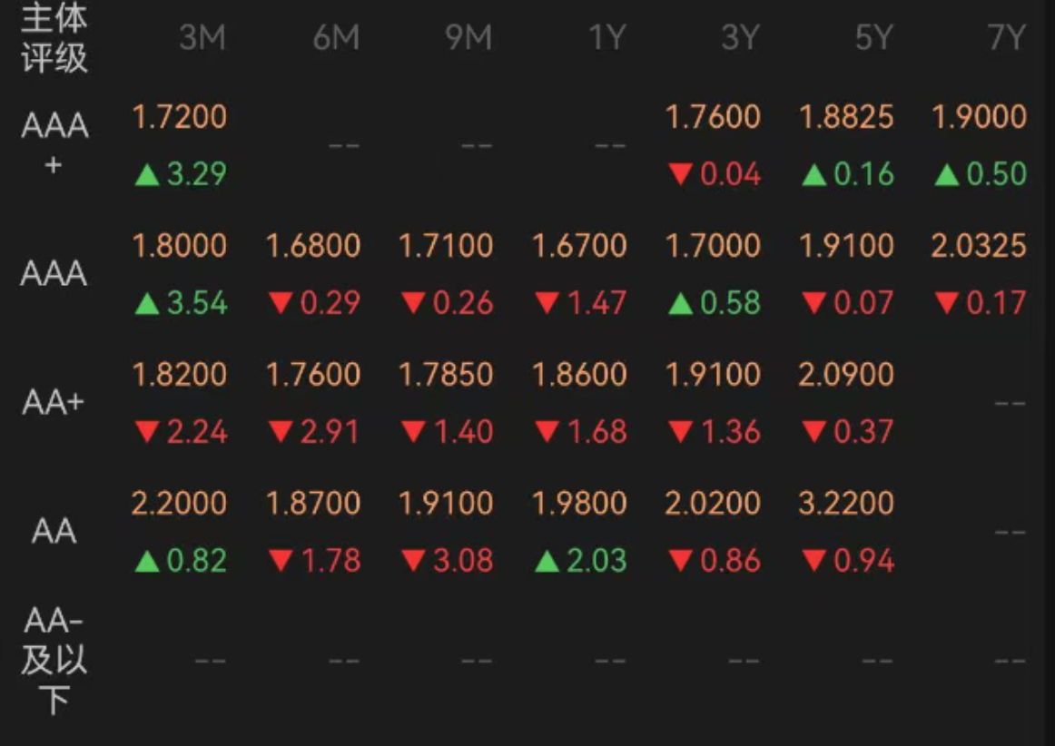Click the 1.7850 yield value
The width and height of the screenshot is (1055, 746).
[446, 374]
